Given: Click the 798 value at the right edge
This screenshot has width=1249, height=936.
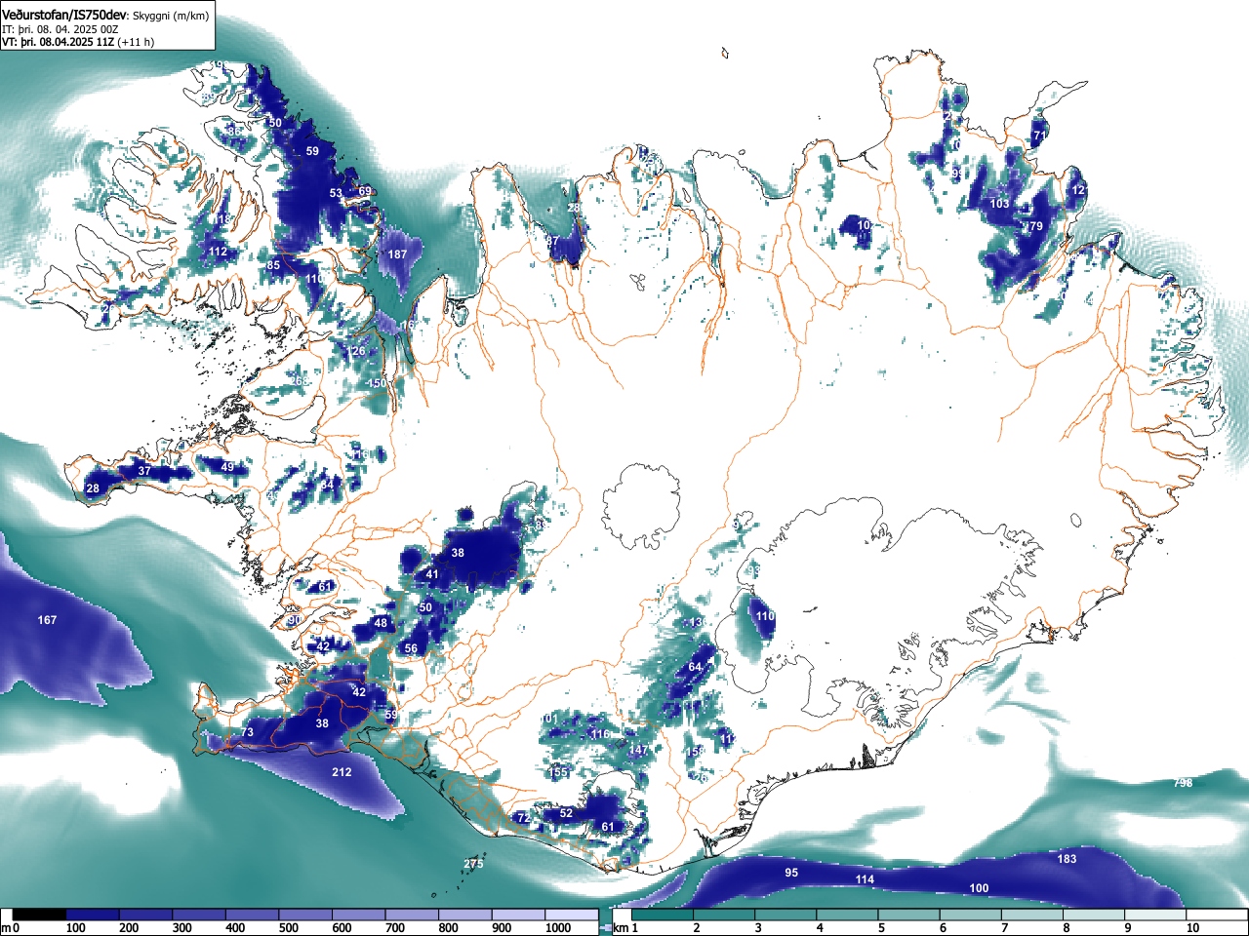Looking at the screenshot, I should (x=1183, y=783).
